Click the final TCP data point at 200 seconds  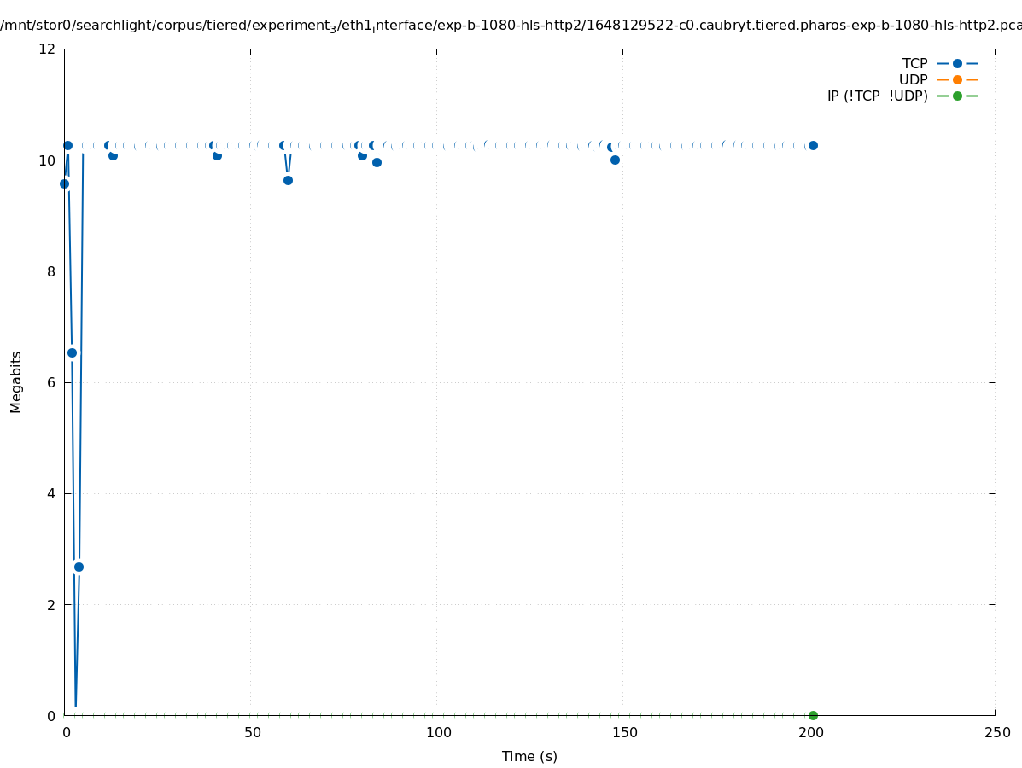[x=813, y=145]
